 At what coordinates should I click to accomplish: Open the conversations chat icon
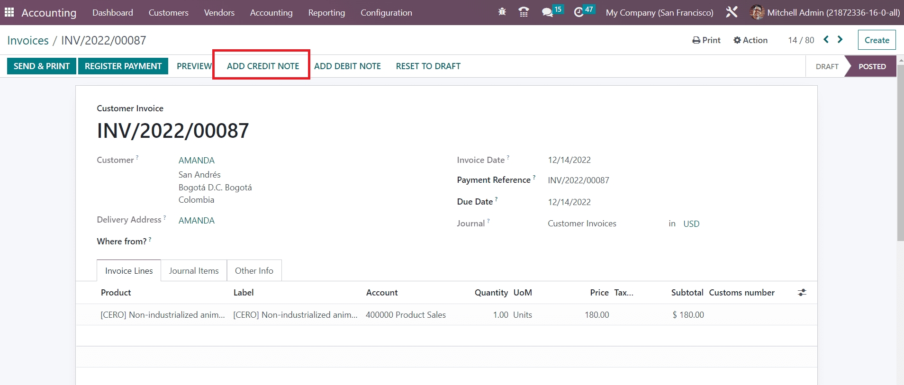[548, 12]
